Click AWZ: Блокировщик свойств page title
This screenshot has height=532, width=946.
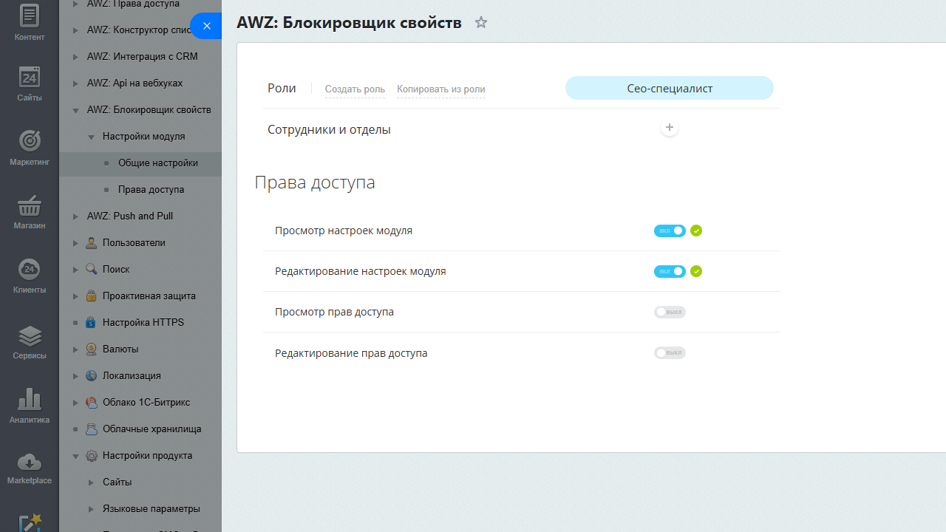(349, 23)
